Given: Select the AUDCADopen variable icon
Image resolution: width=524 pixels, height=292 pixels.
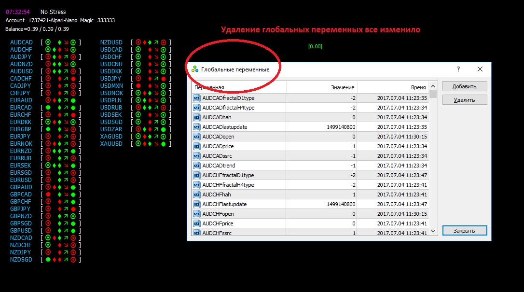Looking at the screenshot, I should (196, 137).
